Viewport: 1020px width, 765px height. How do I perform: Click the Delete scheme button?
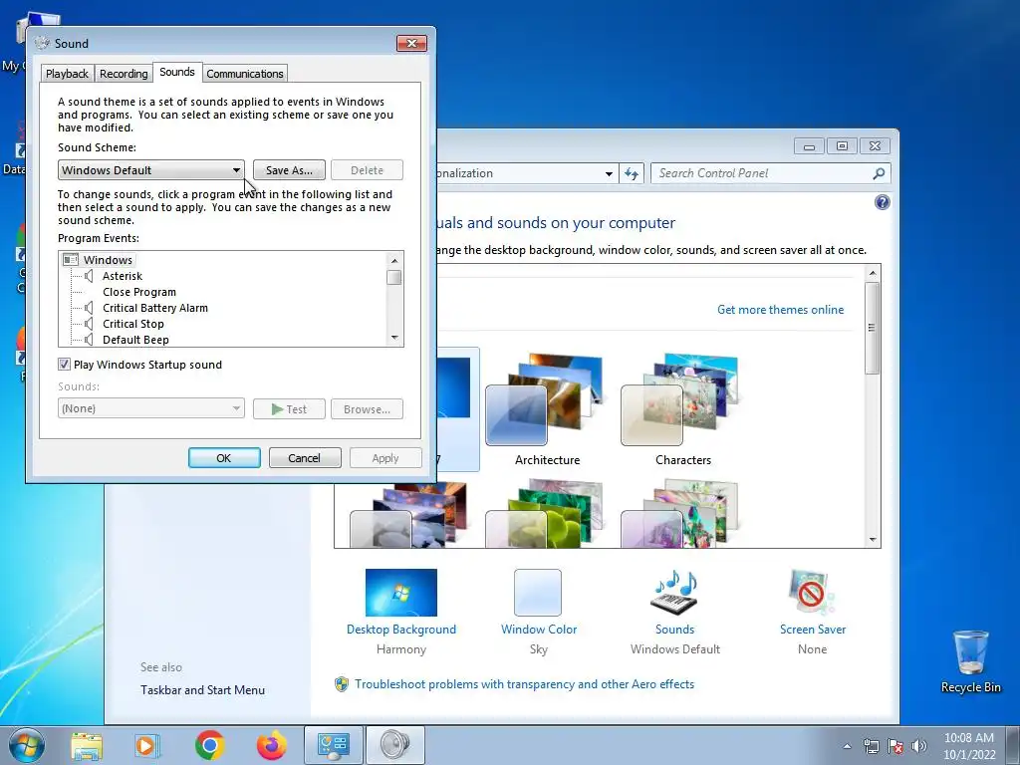(367, 170)
